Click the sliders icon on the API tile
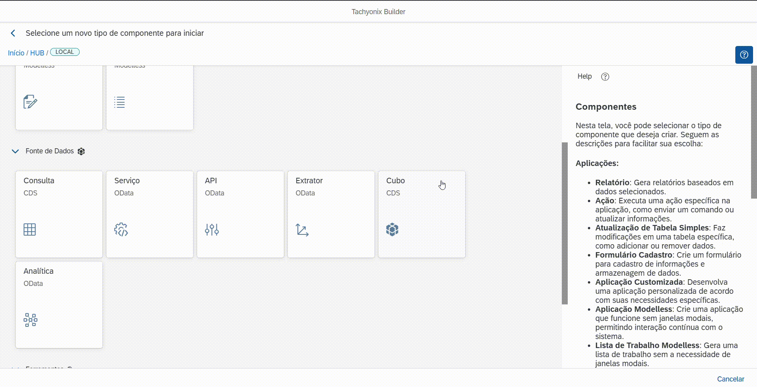 212,229
